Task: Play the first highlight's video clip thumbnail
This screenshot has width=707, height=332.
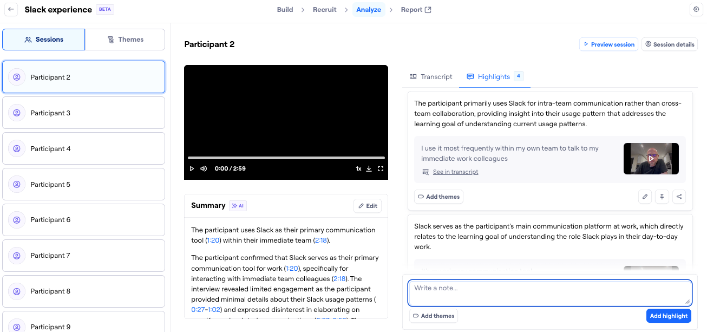Action: click(651, 159)
